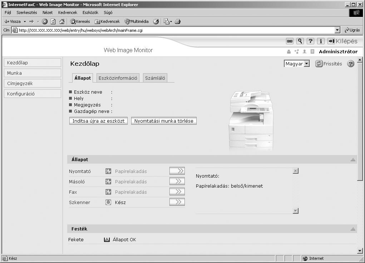
Task: Click status message box scroll up arrow
Action: pyautogui.click(x=296, y=171)
